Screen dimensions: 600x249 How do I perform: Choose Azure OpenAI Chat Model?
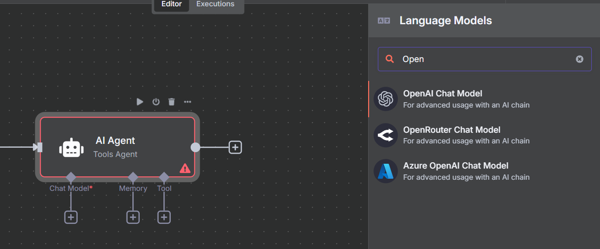pos(484,171)
